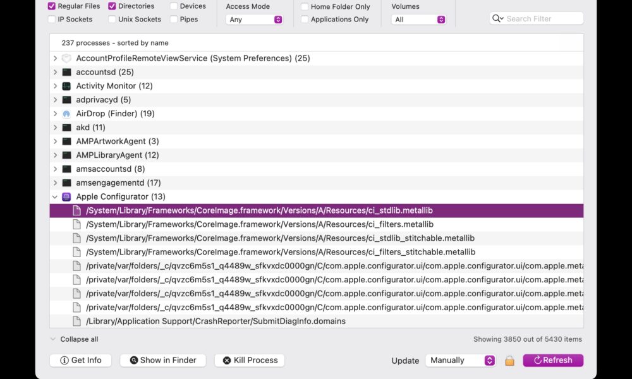Viewport: 632px width, 379px height.
Task: Expand the AMPArtworkAgent (3) process
Action: pyautogui.click(x=55, y=141)
